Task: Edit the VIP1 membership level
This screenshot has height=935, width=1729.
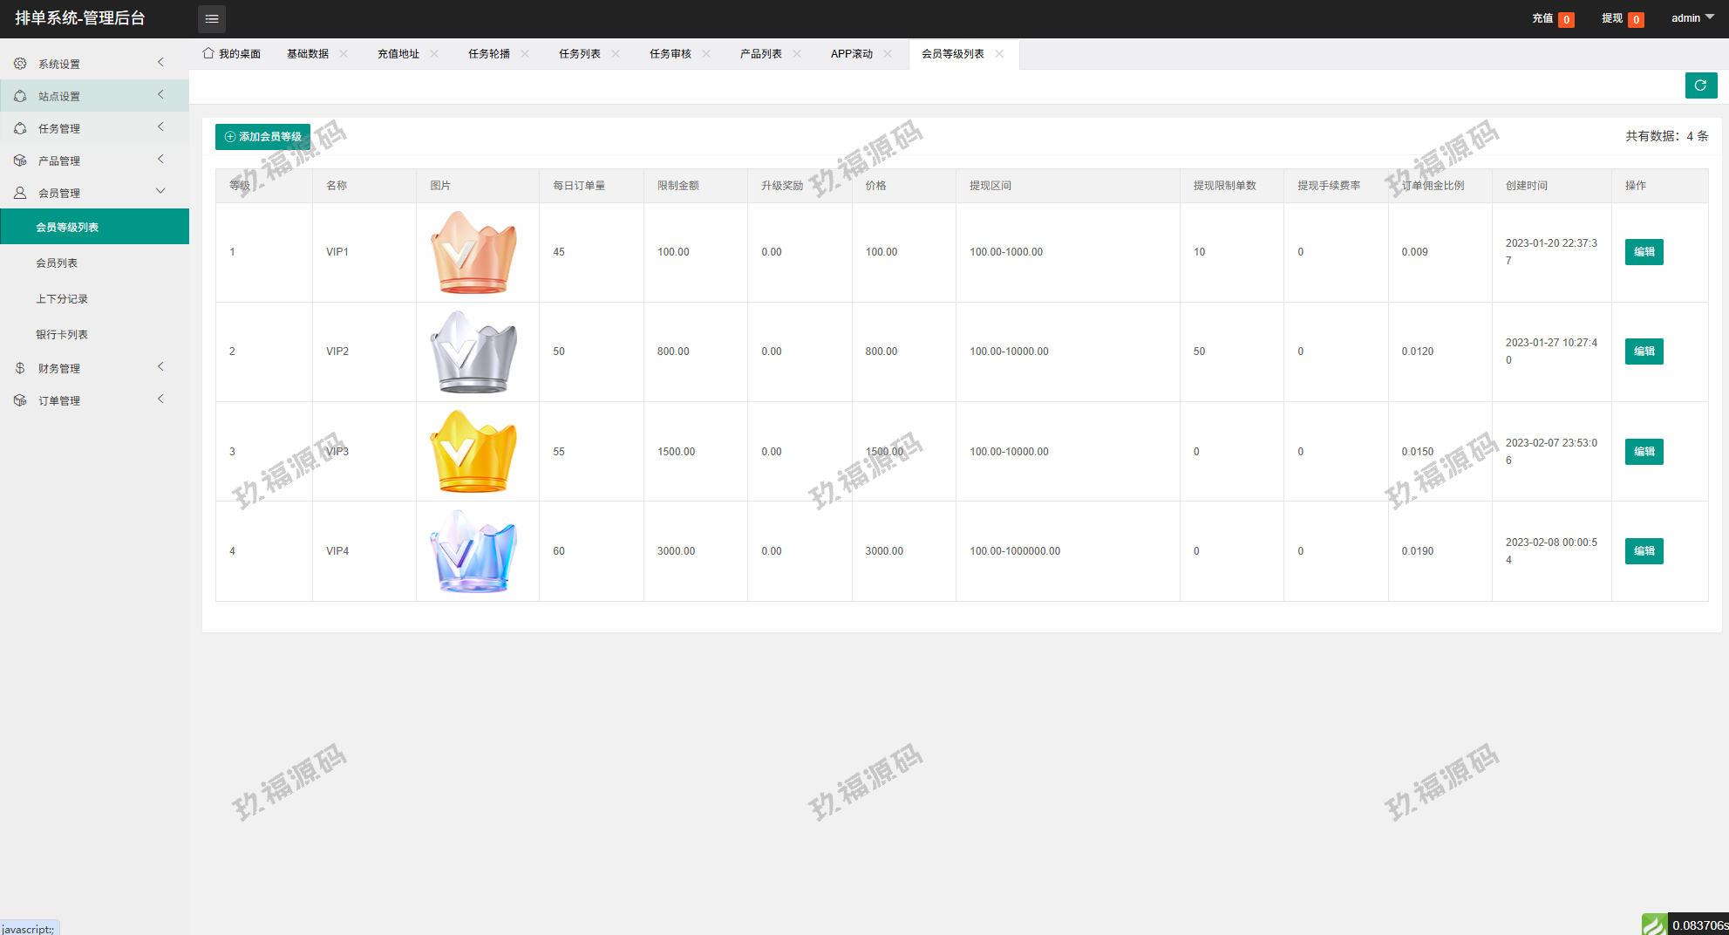Action: tap(1644, 252)
